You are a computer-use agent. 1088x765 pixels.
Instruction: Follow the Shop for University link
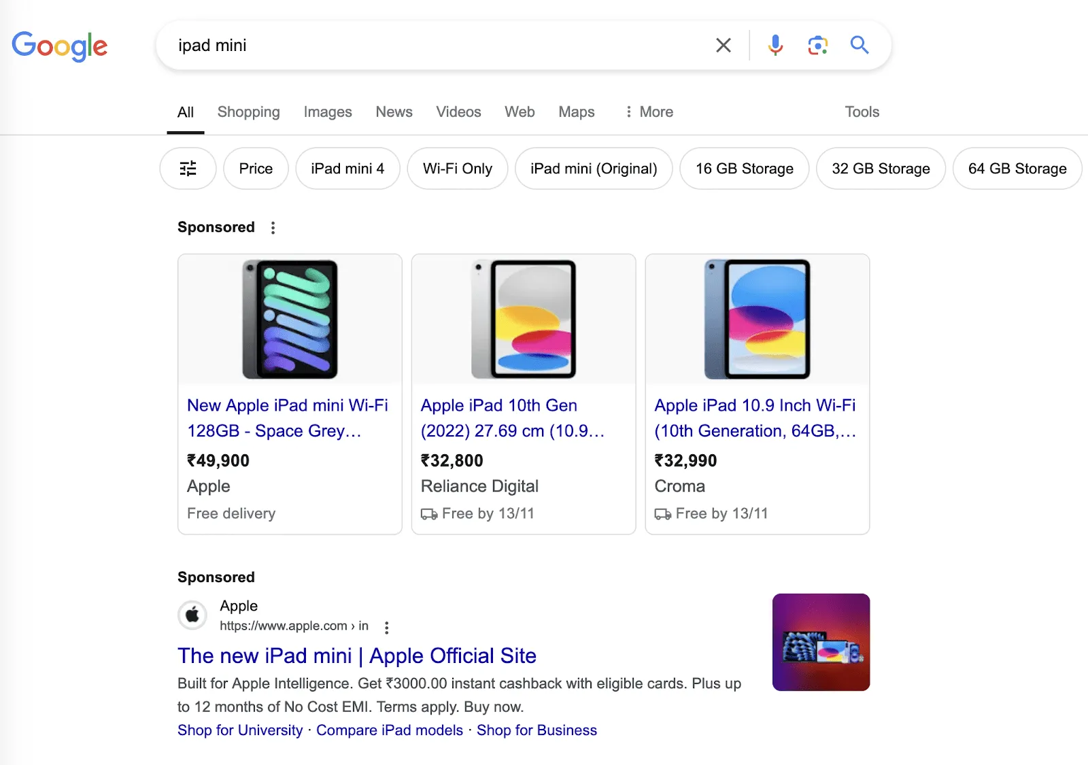click(240, 730)
